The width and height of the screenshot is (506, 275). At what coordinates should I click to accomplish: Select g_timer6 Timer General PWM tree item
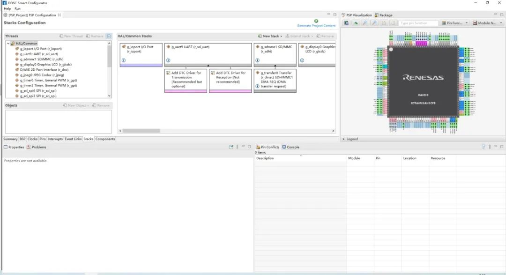click(48, 81)
